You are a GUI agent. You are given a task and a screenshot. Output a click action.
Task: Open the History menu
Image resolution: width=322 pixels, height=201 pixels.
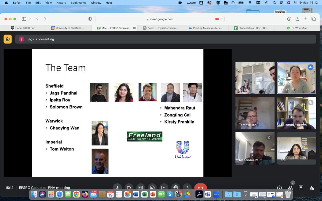click(x=61, y=3)
